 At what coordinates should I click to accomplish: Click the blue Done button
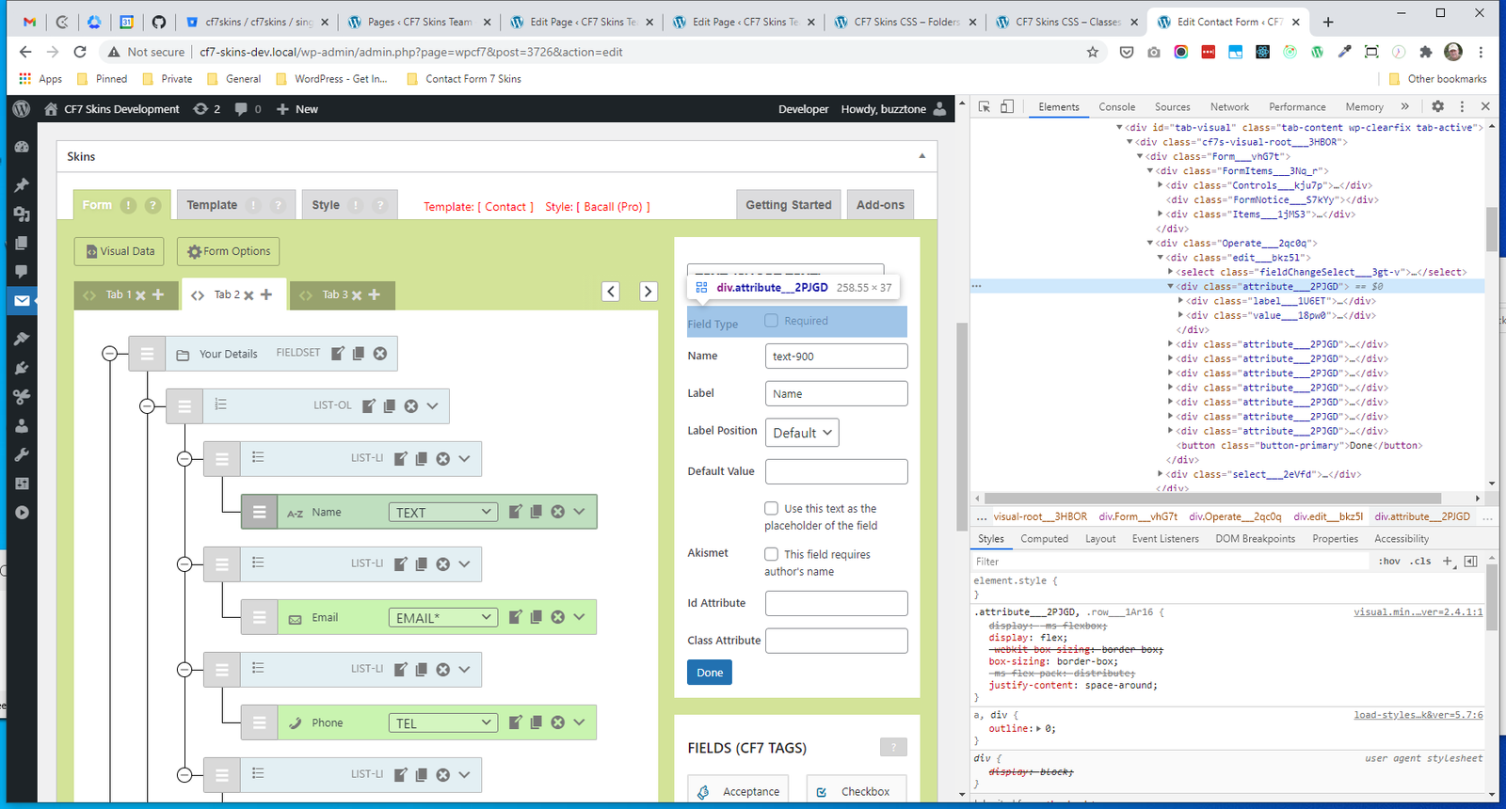(x=710, y=673)
